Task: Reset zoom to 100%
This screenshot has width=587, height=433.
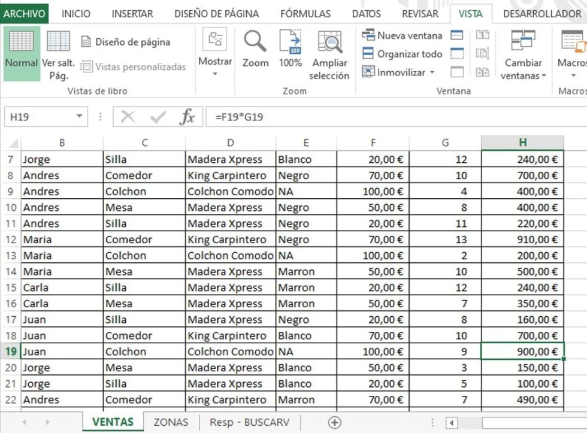Action: click(x=290, y=49)
